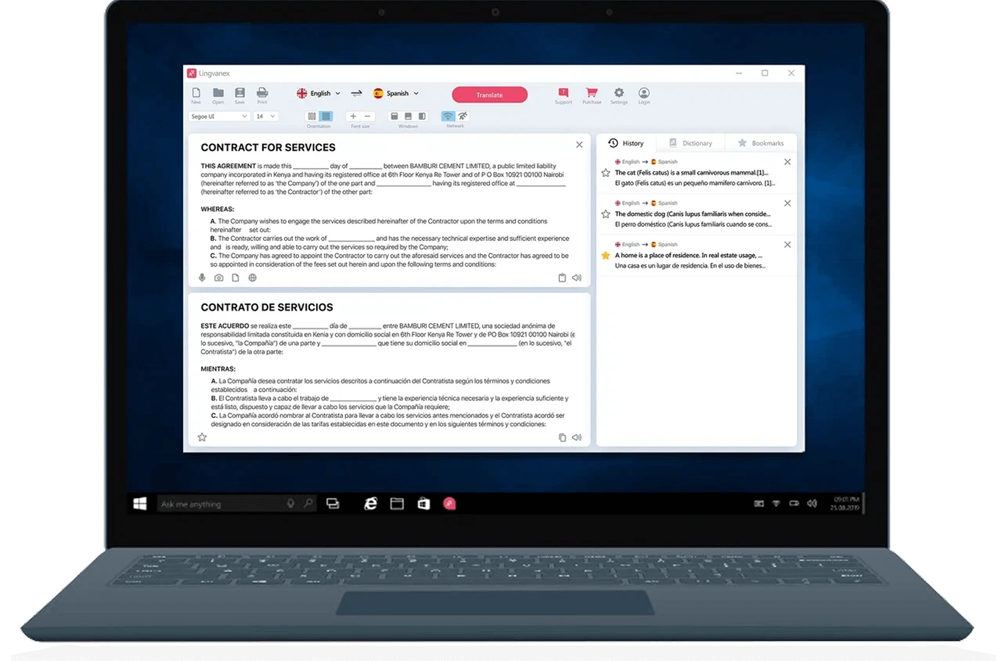Switch to the Bookmarks tab
Screen dimensions: 1002x661
click(x=760, y=143)
